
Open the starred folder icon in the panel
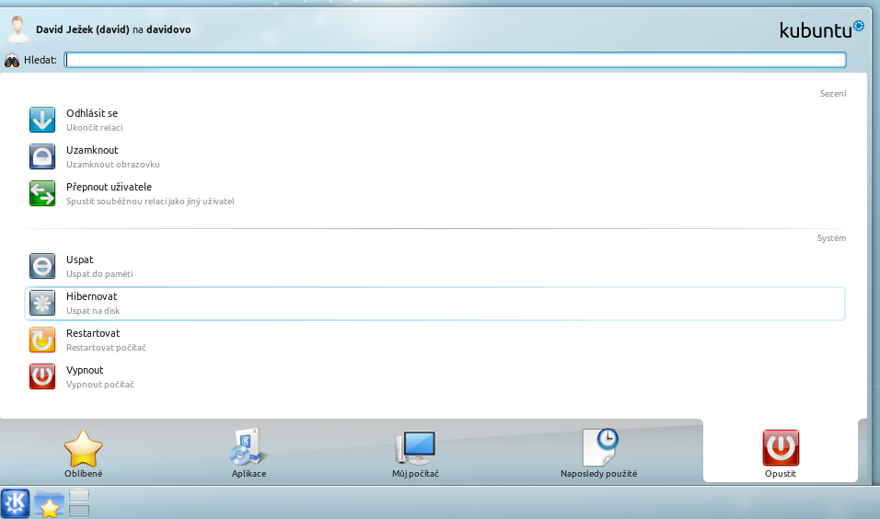click(x=49, y=503)
